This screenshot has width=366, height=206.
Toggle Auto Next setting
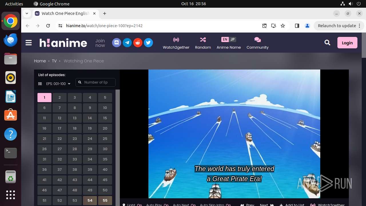184,205
